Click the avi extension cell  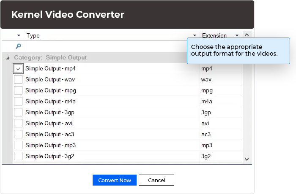221,123
